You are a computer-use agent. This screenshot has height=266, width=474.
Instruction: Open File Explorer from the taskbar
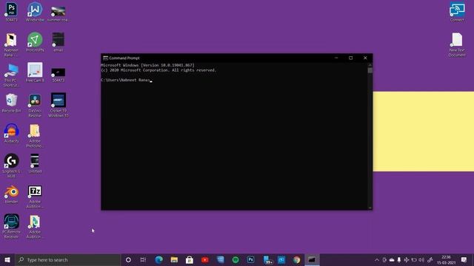pyautogui.click(x=174, y=259)
